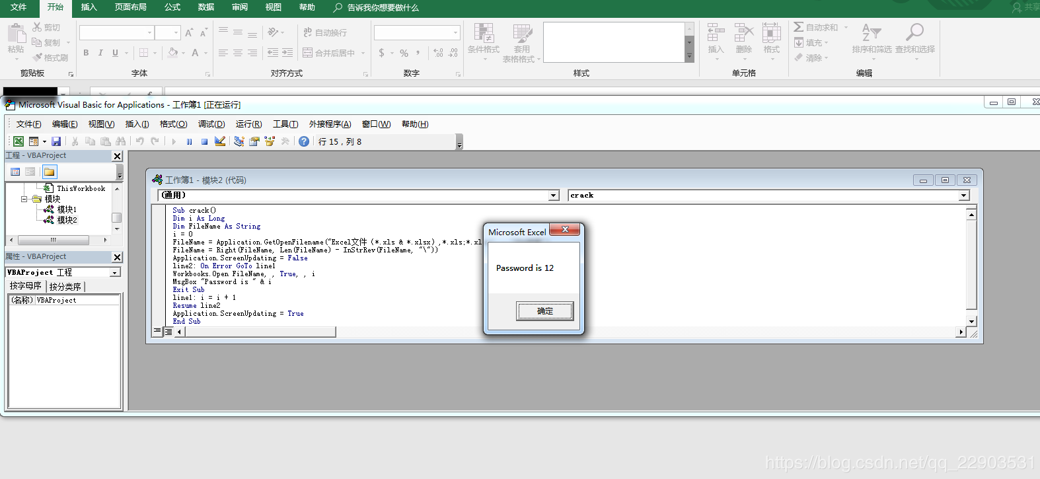Open the Excel font size dropdown

[176, 32]
